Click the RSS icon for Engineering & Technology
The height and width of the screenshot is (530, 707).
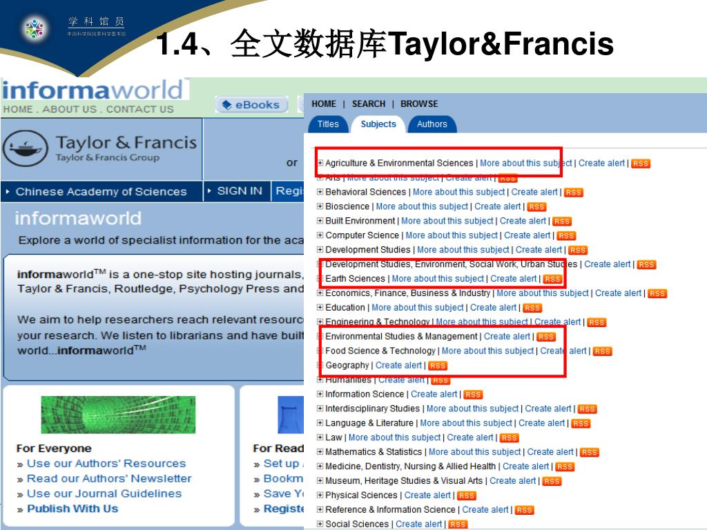(x=597, y=322)
